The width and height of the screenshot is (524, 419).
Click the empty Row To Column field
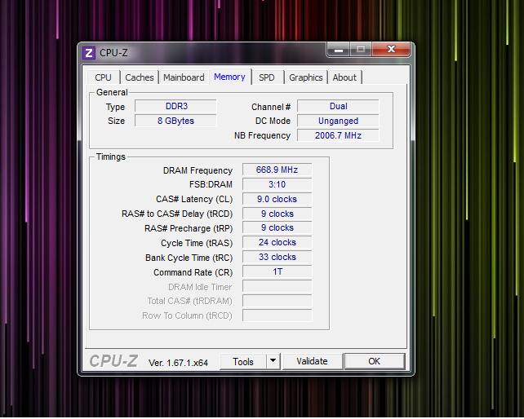277,315
